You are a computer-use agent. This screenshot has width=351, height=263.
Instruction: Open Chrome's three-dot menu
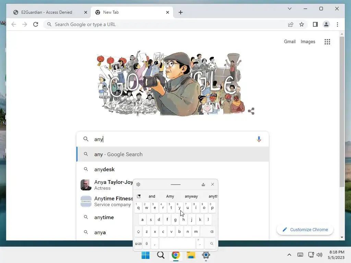point(337,24)
